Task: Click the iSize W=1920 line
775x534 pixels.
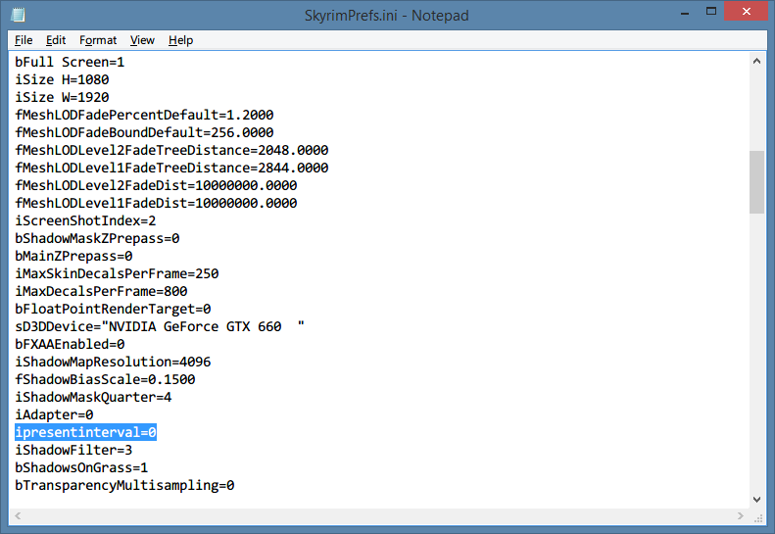Action: 62,97
